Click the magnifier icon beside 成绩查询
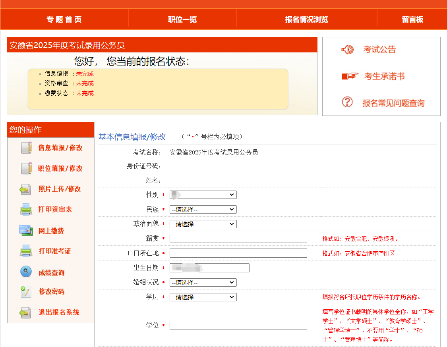Viewport: 447px width, 347px height. 26,272
